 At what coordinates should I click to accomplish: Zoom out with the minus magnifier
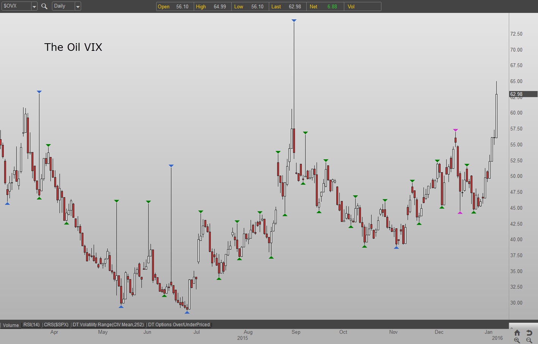tap(529, 340)
